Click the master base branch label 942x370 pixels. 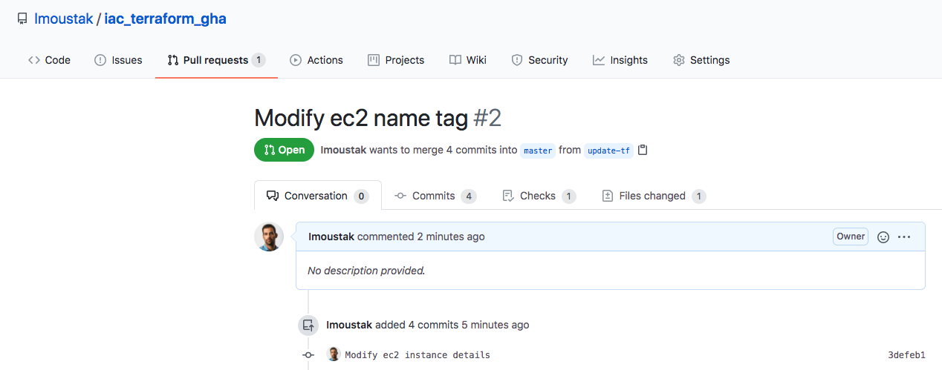tap(538, 151)
